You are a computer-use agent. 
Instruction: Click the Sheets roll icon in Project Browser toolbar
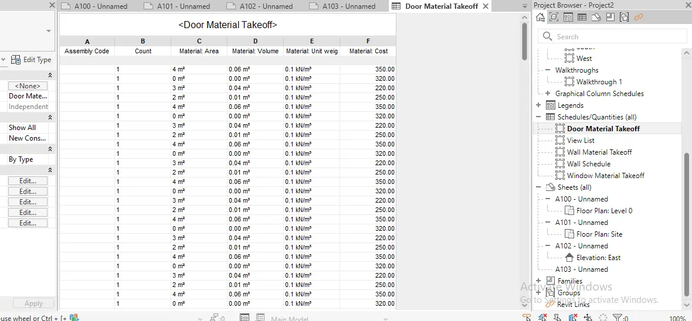pos(596,18)
